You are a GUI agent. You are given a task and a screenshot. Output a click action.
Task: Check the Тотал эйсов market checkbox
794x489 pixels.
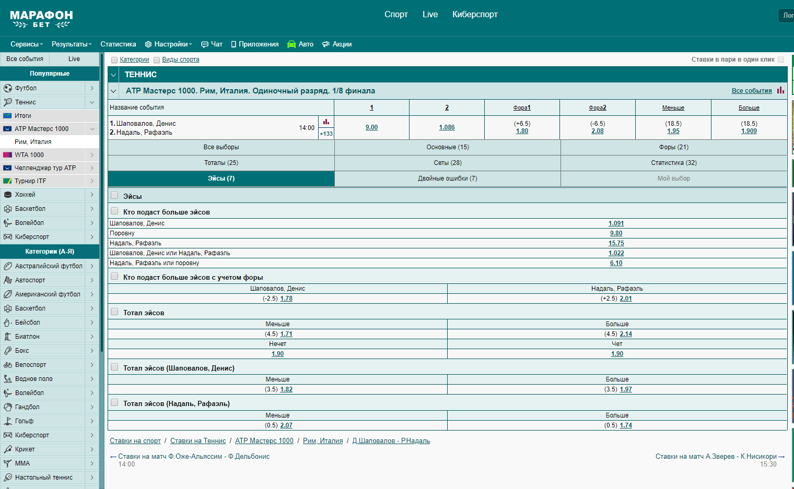point(114,312)
